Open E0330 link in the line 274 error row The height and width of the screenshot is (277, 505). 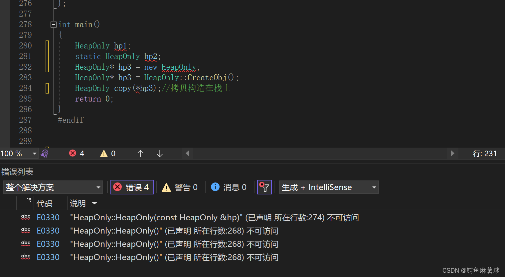48,218
